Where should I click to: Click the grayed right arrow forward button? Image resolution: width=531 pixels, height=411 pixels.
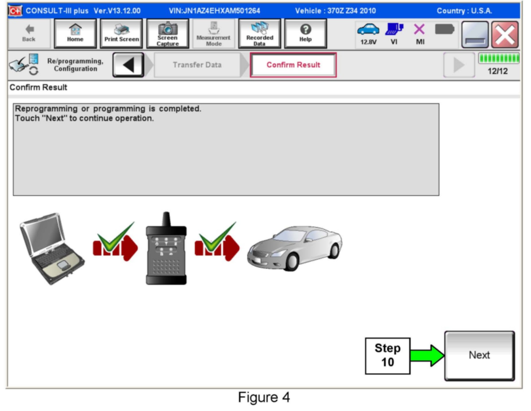459,65
